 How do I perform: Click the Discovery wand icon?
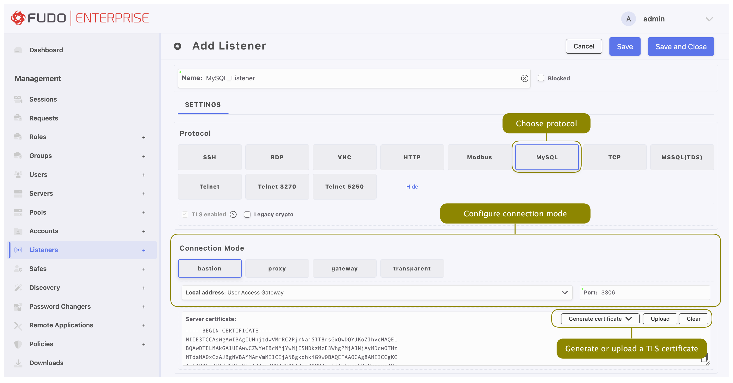18,288
